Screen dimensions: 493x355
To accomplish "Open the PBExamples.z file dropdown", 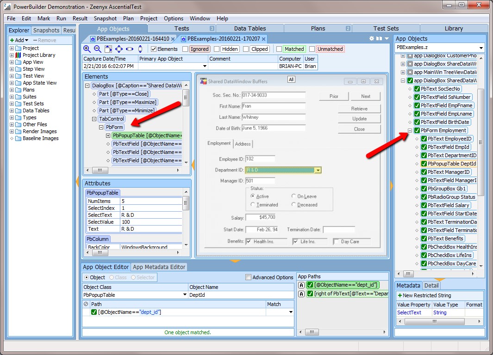I will tap(481, 48).
